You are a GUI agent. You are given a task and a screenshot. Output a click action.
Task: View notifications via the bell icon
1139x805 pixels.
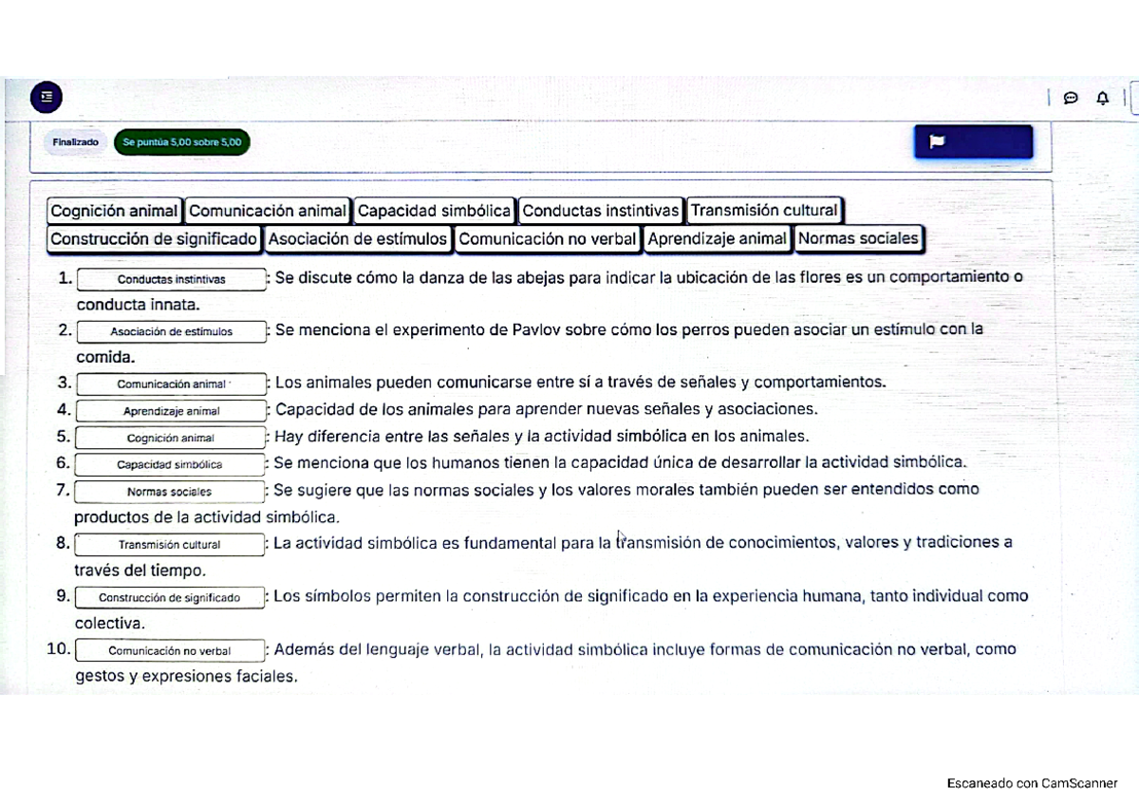tap(1101, 97)
